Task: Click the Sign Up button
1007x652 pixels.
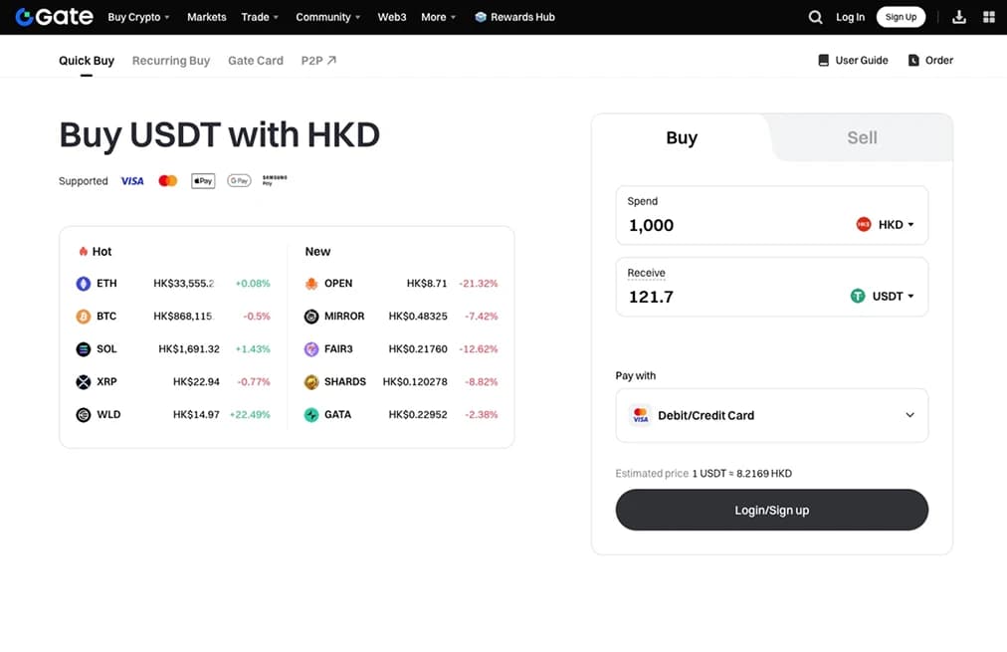Action: tap(901, 17)
